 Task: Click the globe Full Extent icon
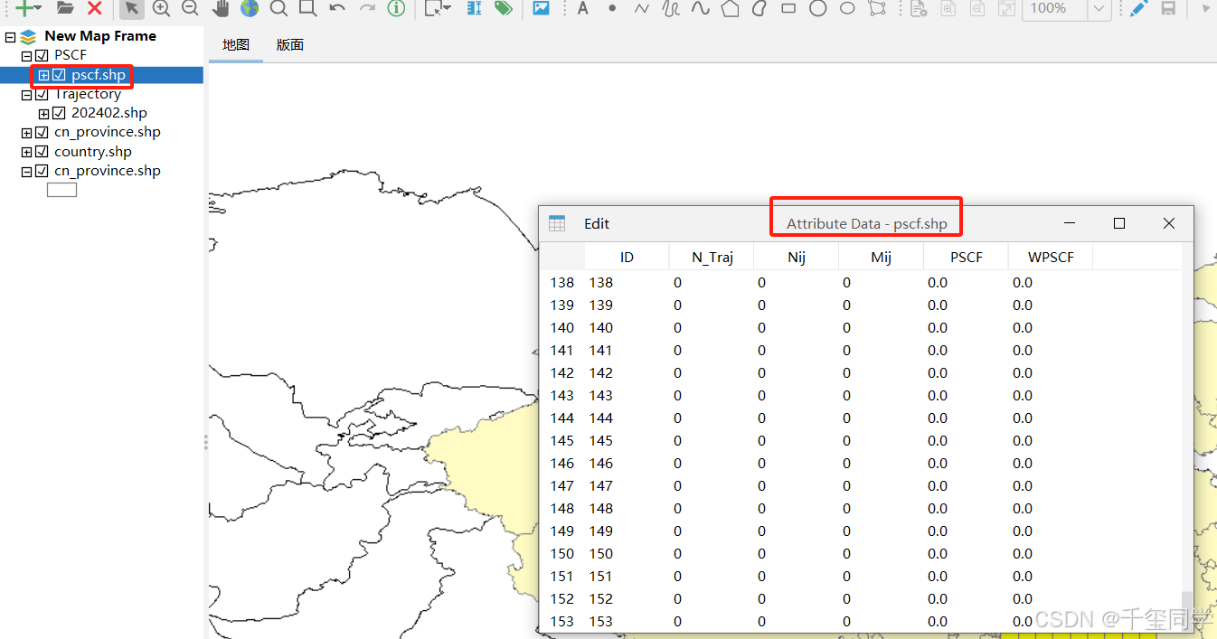click(250, 8)
